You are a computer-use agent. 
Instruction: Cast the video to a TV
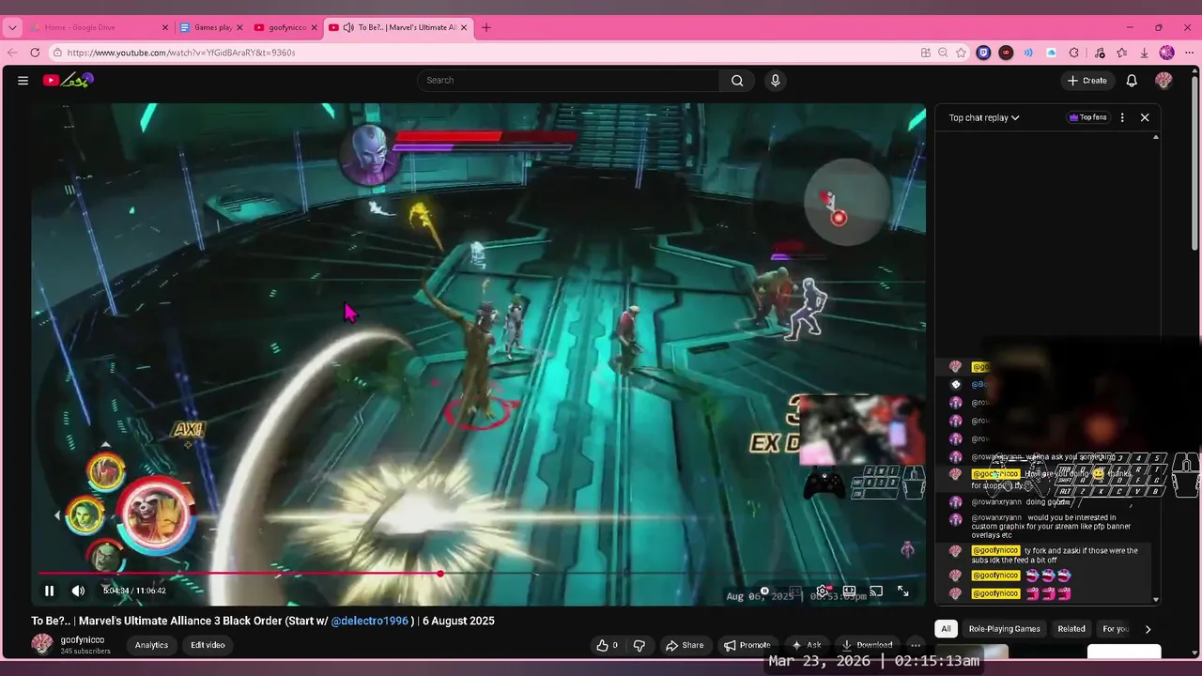876,591
